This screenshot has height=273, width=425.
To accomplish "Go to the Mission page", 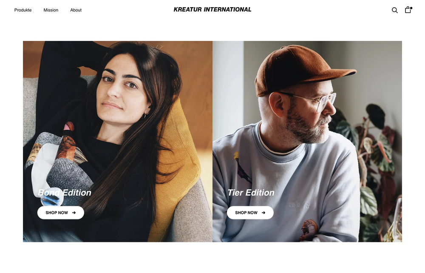I will [x=51, y=10].
